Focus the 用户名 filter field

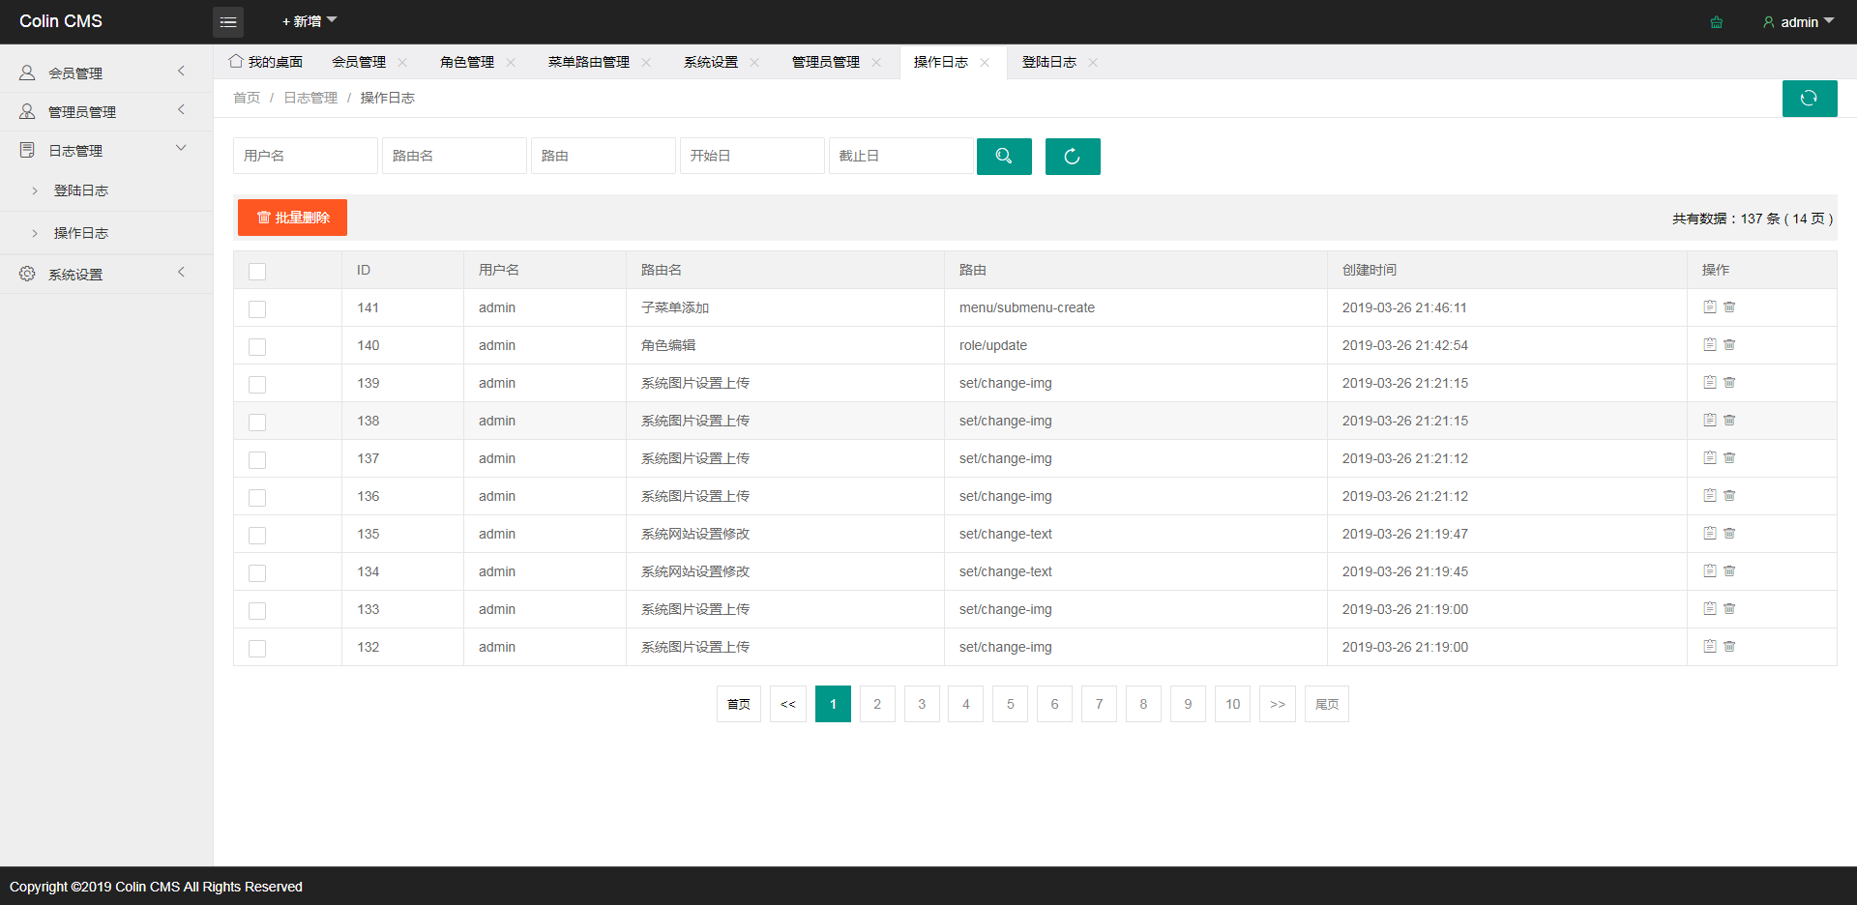(x=306, y=156)
